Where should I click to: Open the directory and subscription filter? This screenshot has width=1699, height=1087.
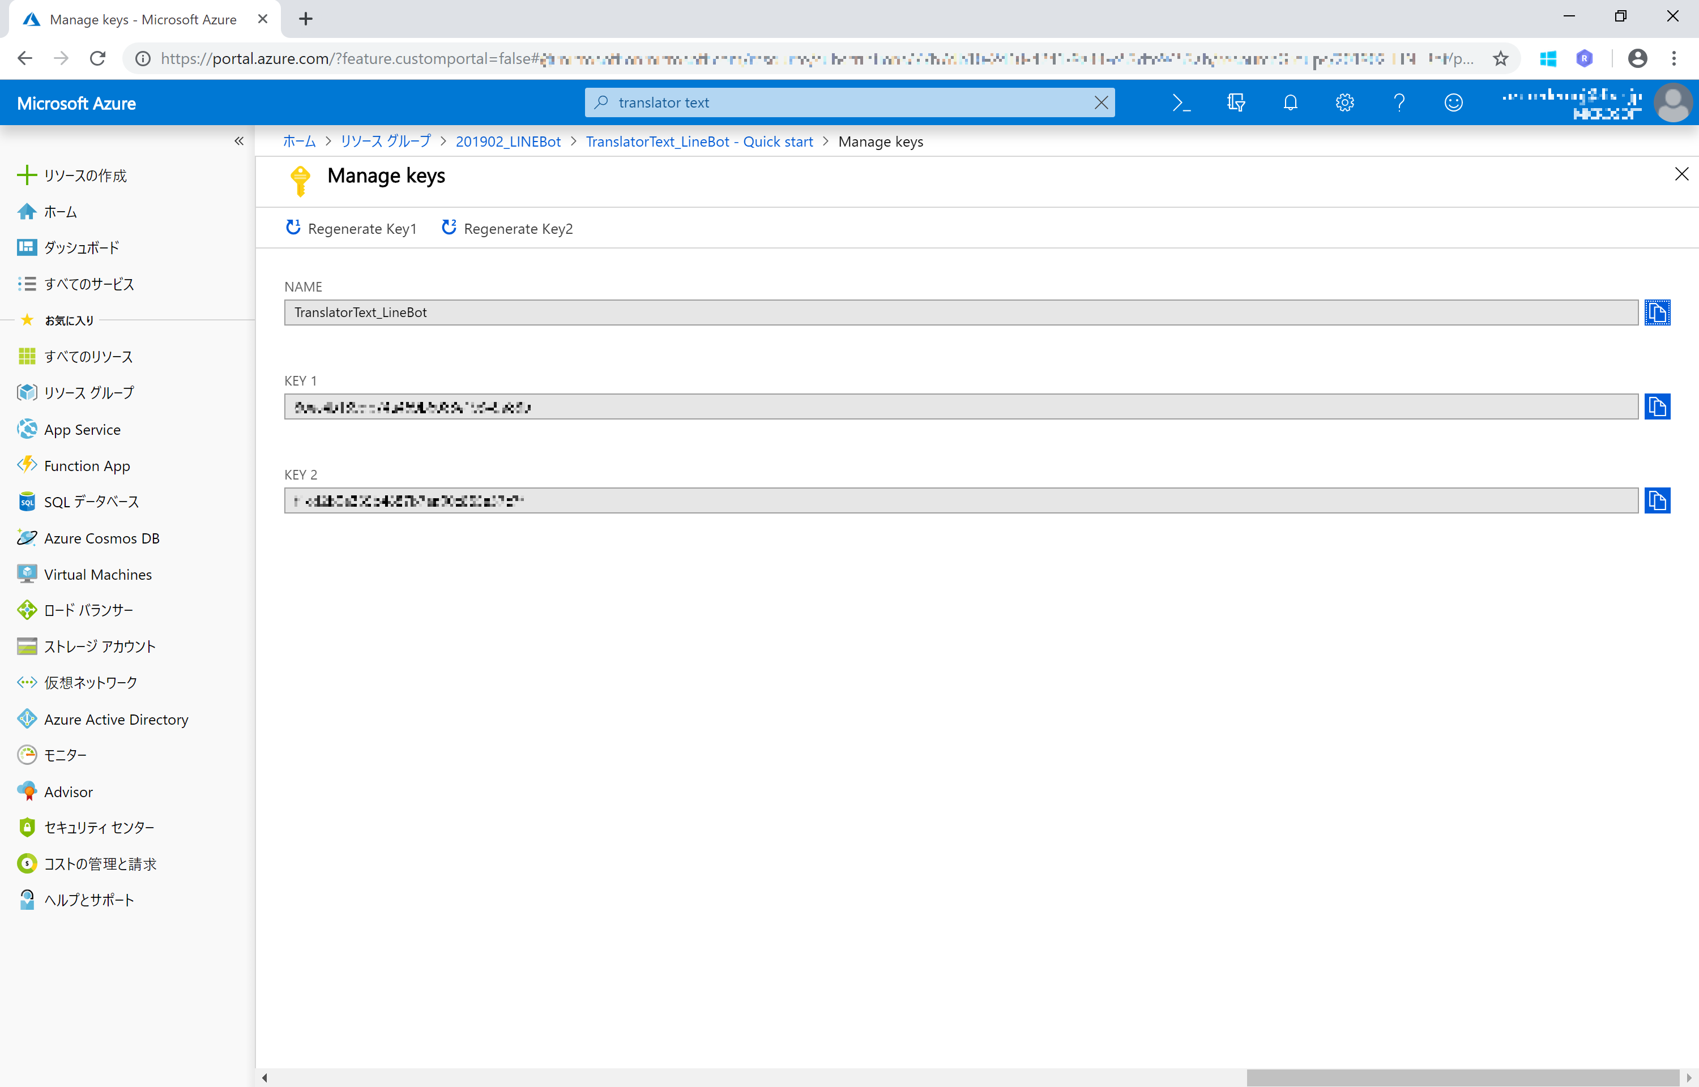[x=1235, y=103]
